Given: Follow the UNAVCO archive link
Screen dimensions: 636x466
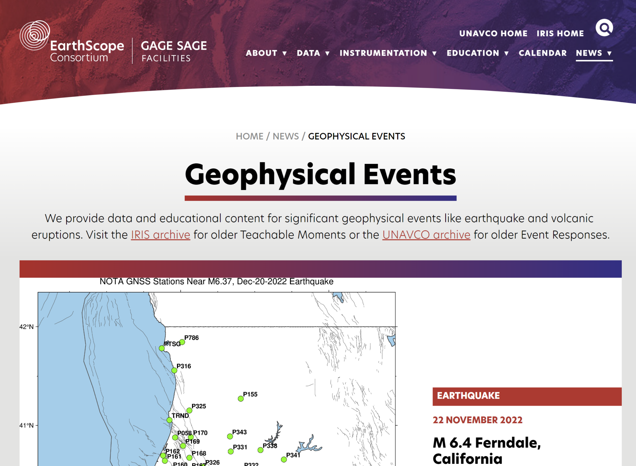Looking at the screenshot, I should tap(426, 235).
